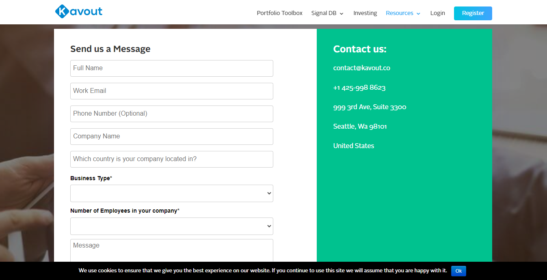Expand the Resources menu chevron

418,13
